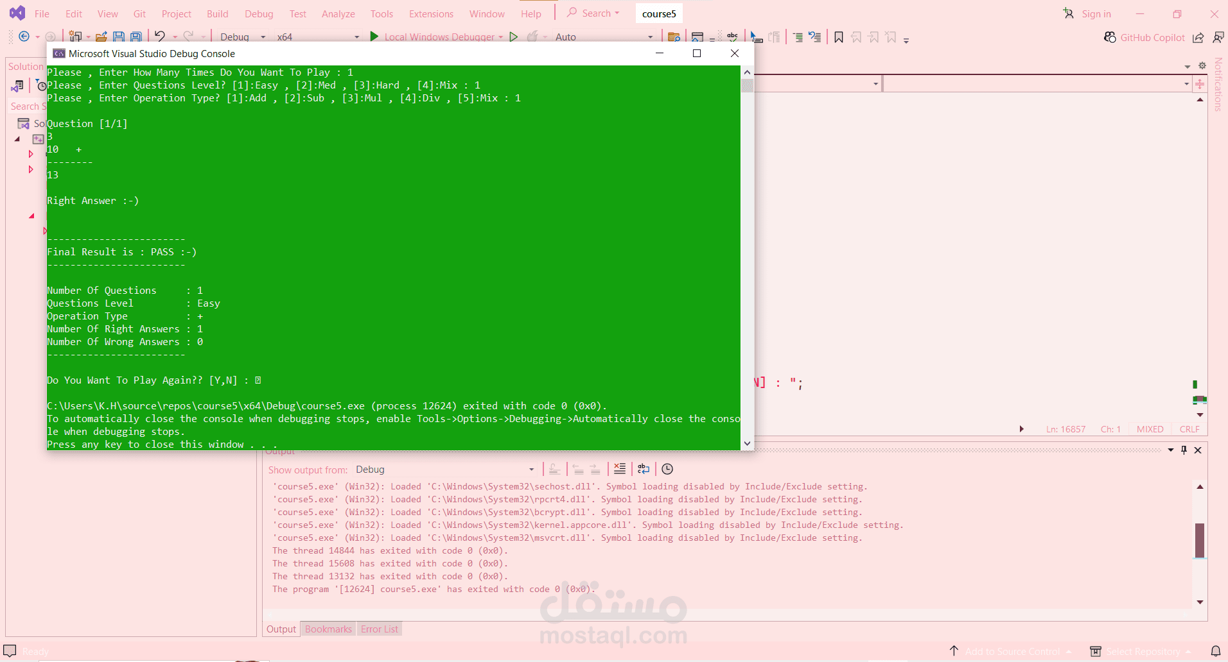Click the Output panel vertical scrollbar thumb
The width and height of the screenshot is (1228, 662).
[1200, 540]
